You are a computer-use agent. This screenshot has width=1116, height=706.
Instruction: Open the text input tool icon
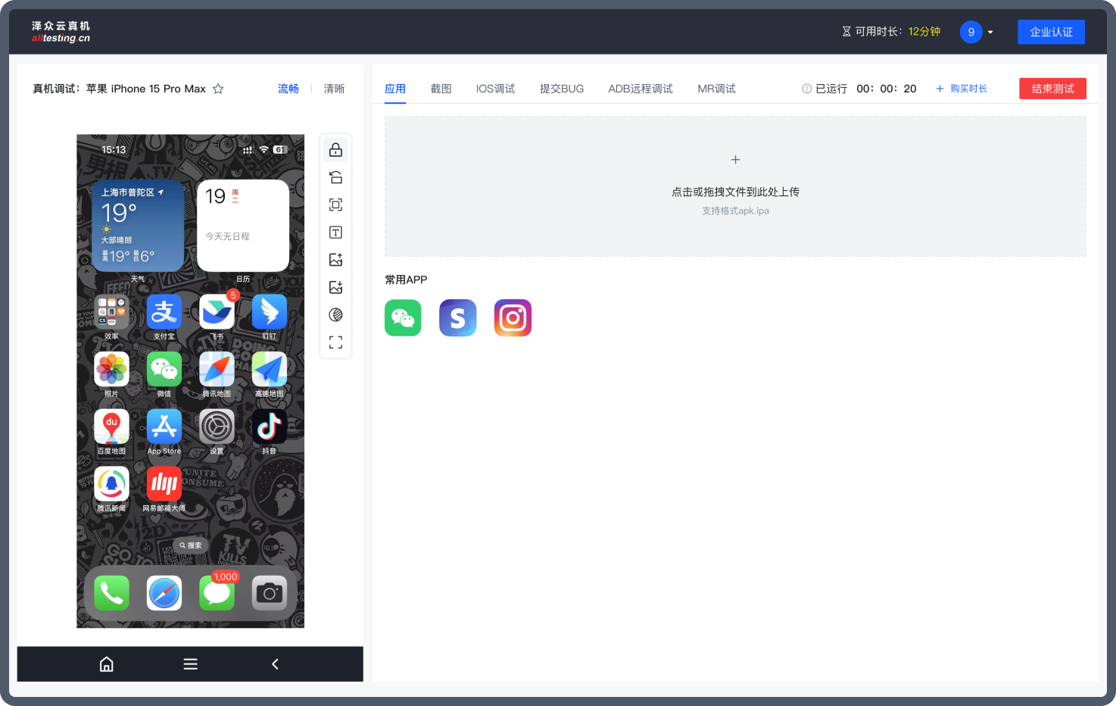[335, 233]
